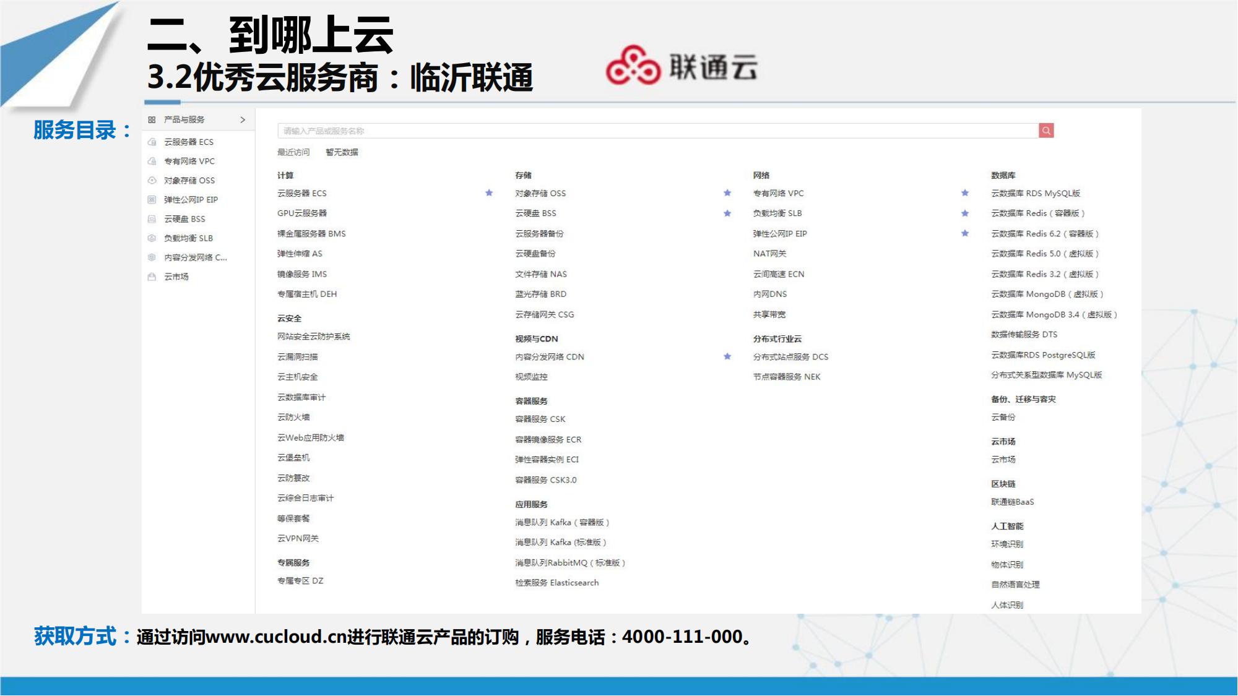
Task: Open 分布式站点服务 DCS link
Action: click(790, 357)
